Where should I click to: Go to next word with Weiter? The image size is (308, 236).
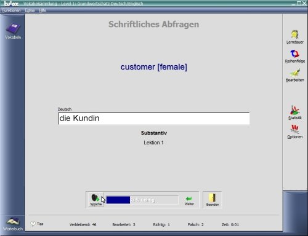[189, 200]
